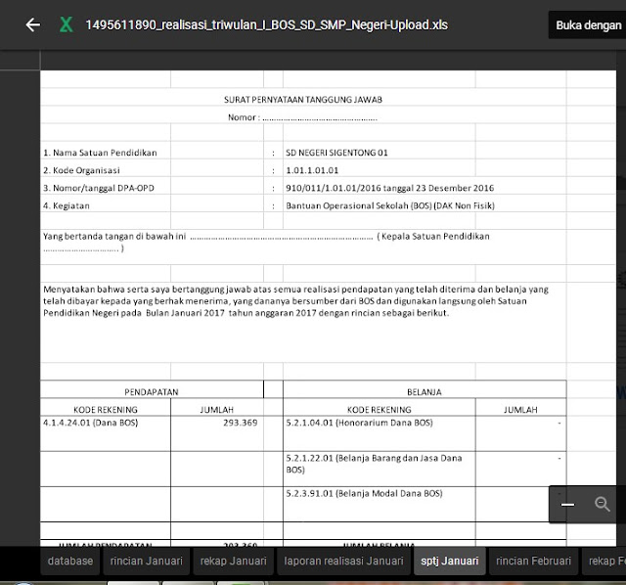Click the 5.2.1.04.01 Honorarium Dana BOS cell

[380, 433]
